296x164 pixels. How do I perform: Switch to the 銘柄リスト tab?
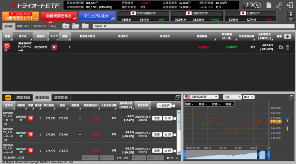tap(23, 26)
